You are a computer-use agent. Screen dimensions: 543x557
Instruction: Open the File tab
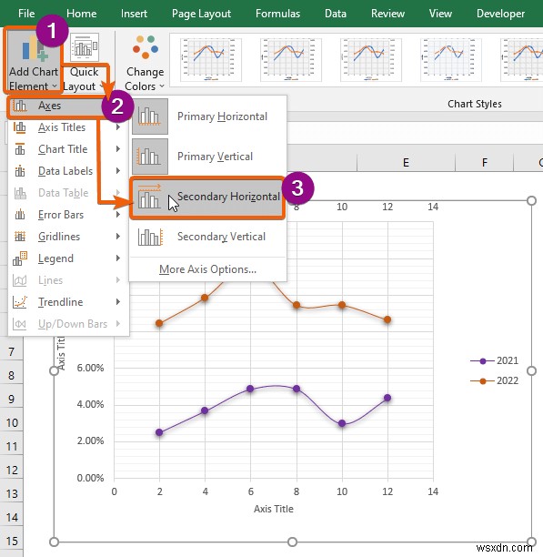26,14
